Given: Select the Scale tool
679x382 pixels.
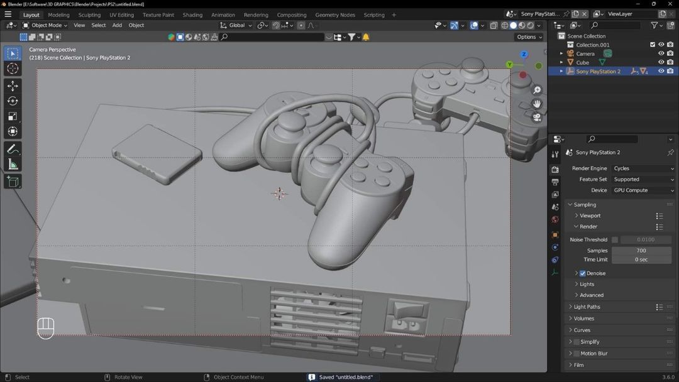Looking at the screenshot, I should [13, 116].
